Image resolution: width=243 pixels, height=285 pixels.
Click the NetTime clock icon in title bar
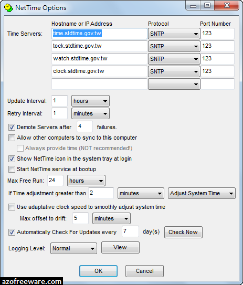[x=8, y=8]
